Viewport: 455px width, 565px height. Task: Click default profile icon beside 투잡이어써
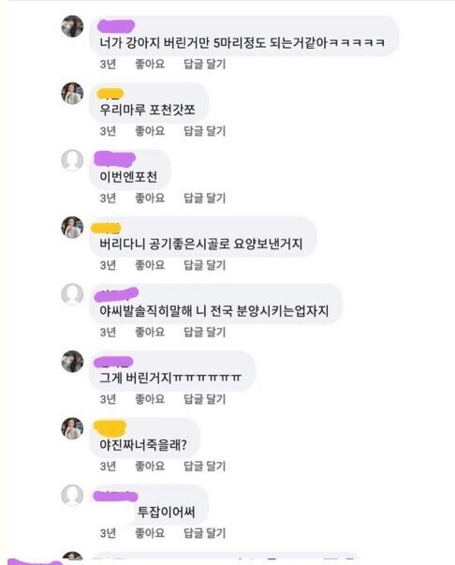click(x=72, y=496)
